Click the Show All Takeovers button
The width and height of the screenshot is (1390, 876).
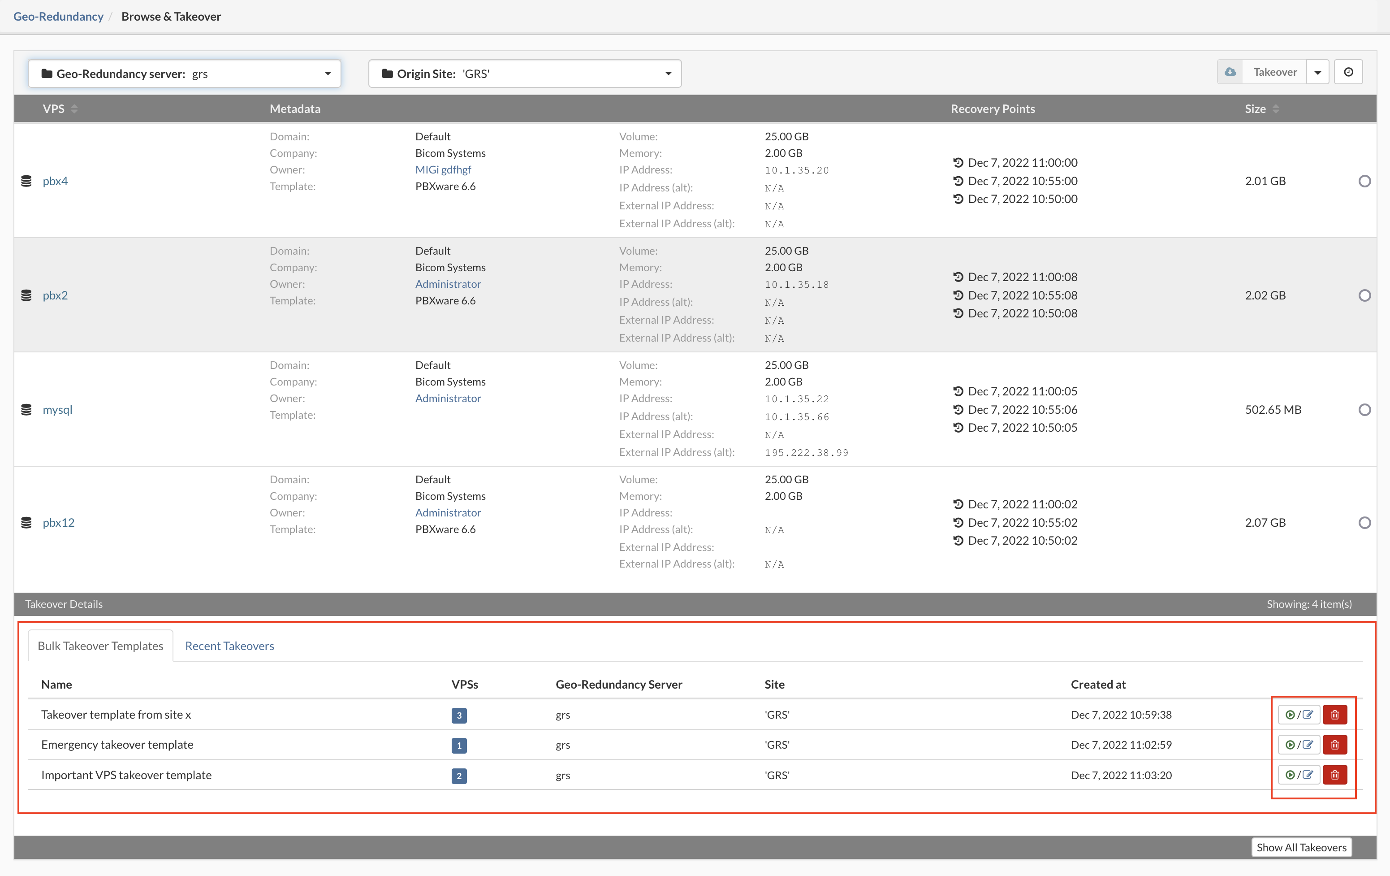tap(1301, 847)
